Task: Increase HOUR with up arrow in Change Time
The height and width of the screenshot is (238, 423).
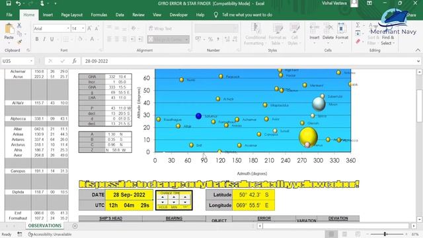Action: (x=163, y=197)
